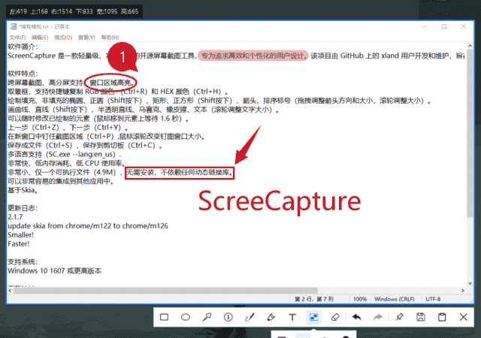Select the ellipse drawing tool

coord(186,317)
